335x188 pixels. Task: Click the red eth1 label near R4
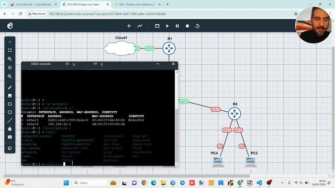tap(215, 109)
